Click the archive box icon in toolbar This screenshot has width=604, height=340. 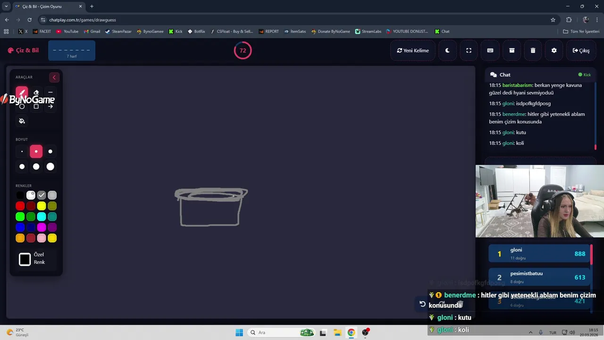512,51
